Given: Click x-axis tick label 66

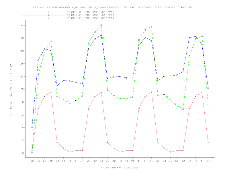Looking at the screenshot, I should pyautogui.click(x=171, y=161).
